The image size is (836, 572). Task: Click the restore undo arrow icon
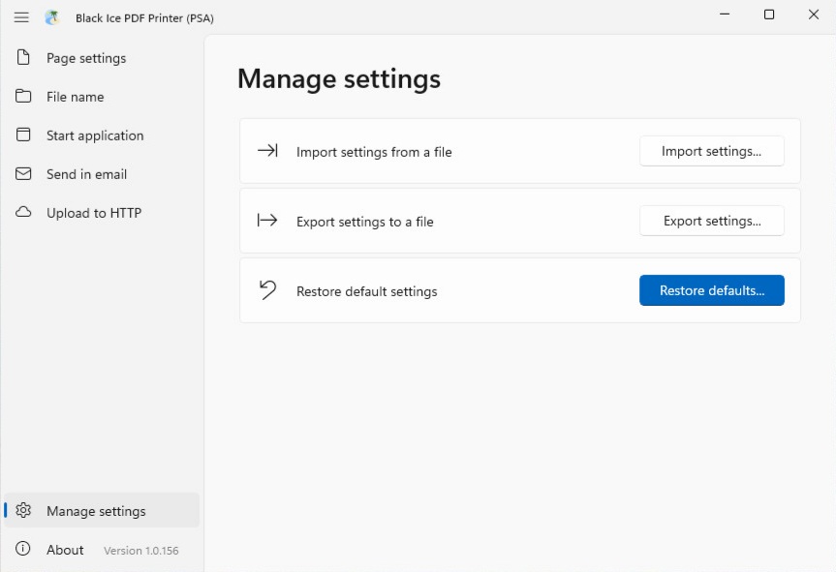[x=267, y=289]
